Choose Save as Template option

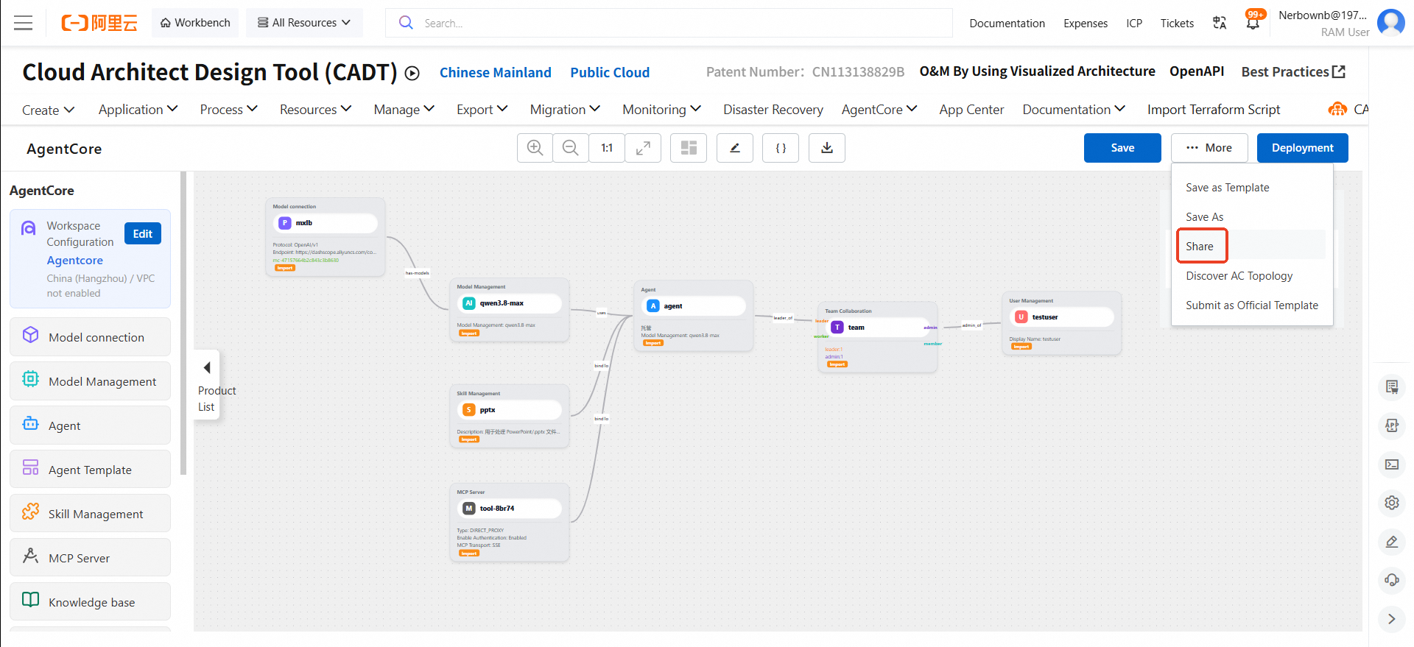(1227, 188)
